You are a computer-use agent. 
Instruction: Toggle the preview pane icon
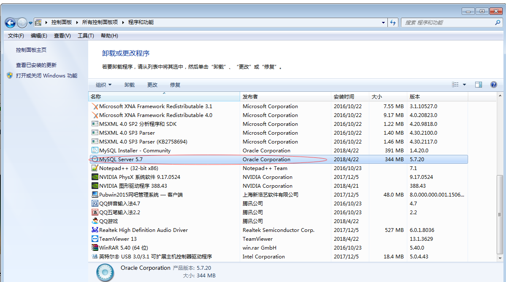pos(478,85)
